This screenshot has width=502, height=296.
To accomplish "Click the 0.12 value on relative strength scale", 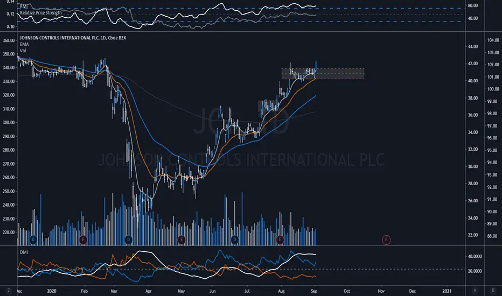I will click(10, 14).
